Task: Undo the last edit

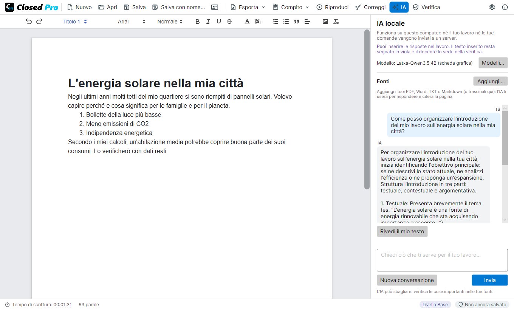Action: tap(29, 22)
